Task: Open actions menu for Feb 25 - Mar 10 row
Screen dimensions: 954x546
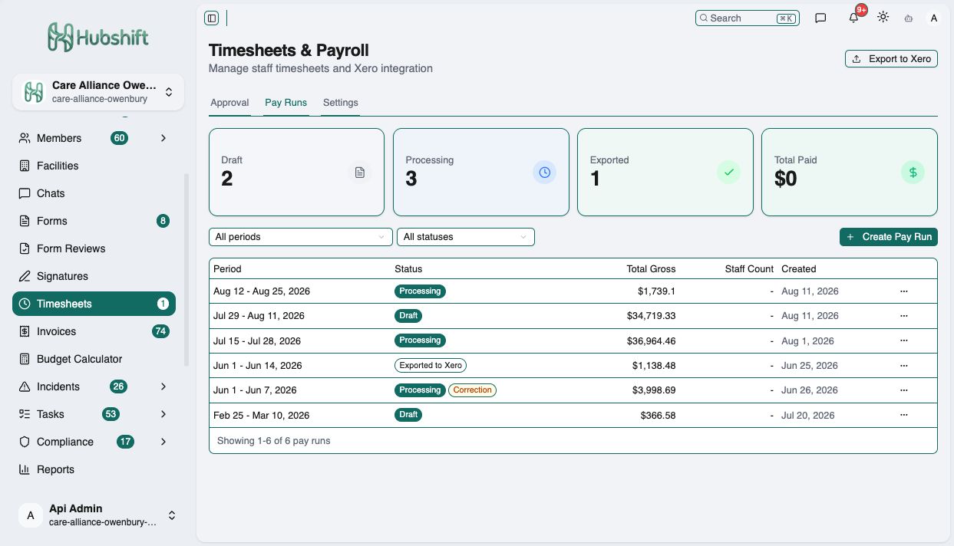Action: pyautogui.click(x=903, y=415)
